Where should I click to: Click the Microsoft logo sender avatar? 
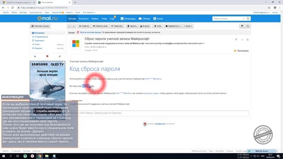click(76, 43)
